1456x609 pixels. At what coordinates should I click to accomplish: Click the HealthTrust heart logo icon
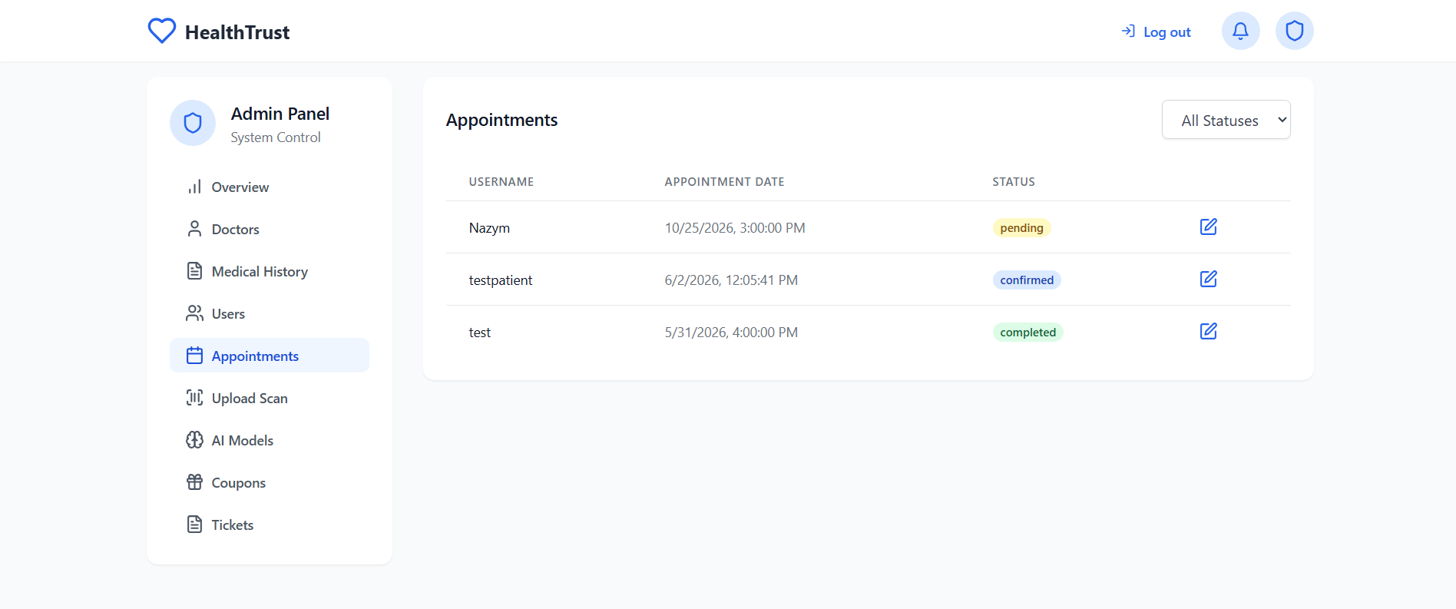[x=162, y=31]
